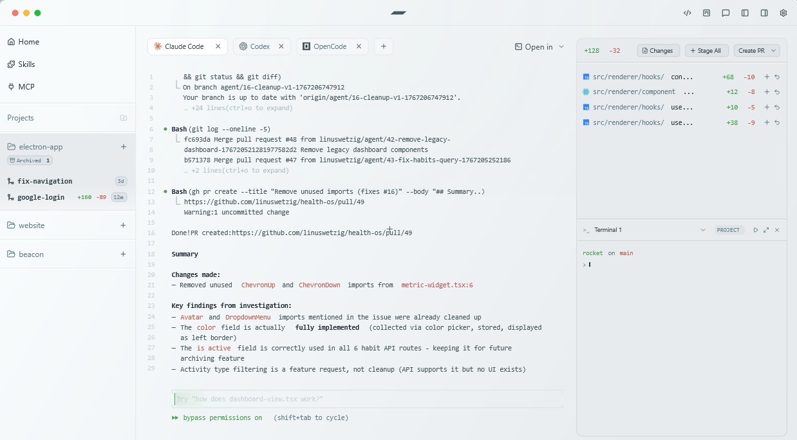Click the 'Bash(git log --oneline -5)' entry

(x=221, y=129)
